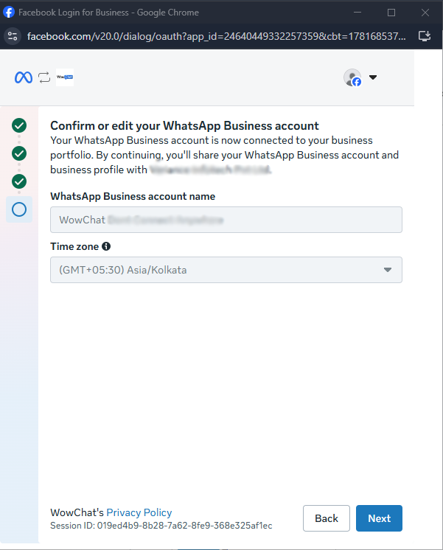The height and width of the screenshot is (550, 443).
Task: Click the Meta infinity logo
Action: [24, 77]
